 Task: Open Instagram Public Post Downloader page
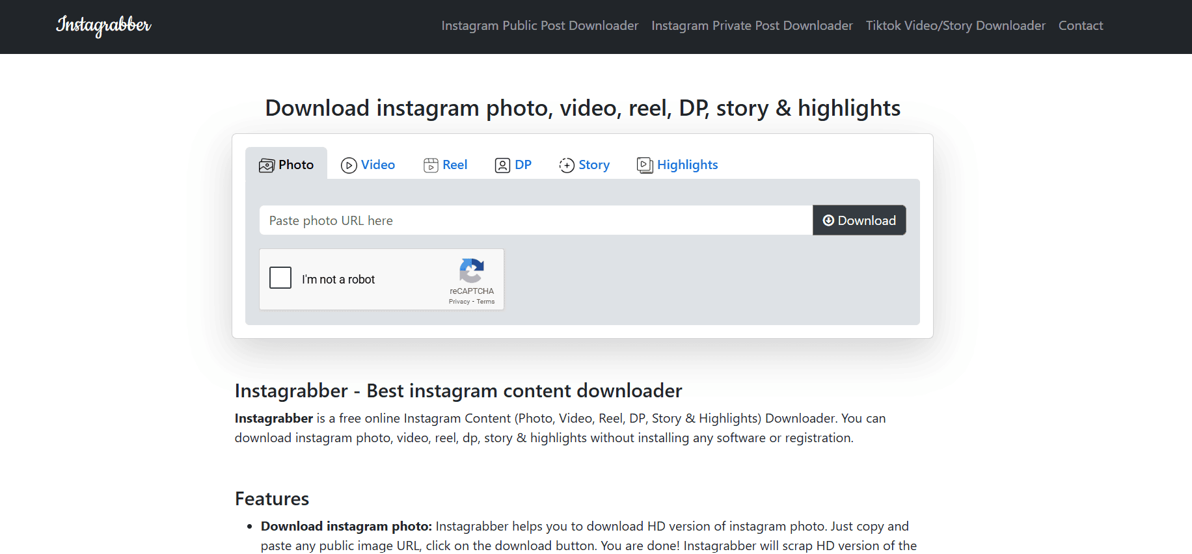click(539, 25)
